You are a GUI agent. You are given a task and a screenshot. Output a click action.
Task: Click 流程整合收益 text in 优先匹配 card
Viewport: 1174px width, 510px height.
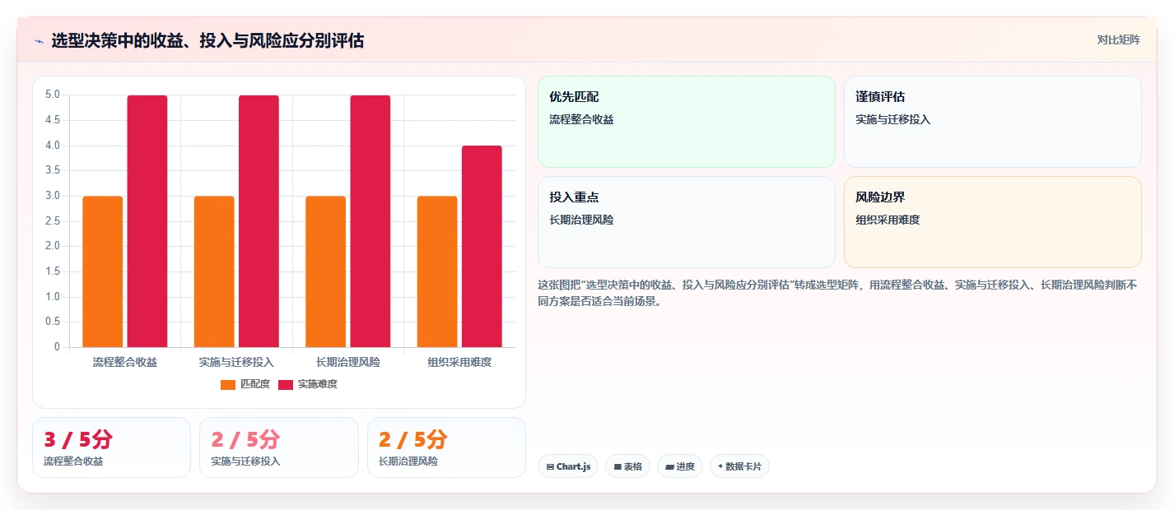pos(581,119)
